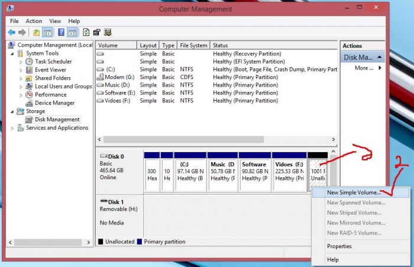414x267 pixels.
Task: Click the volume list horizontal scrollbar thumb
Action: point(183,140)
